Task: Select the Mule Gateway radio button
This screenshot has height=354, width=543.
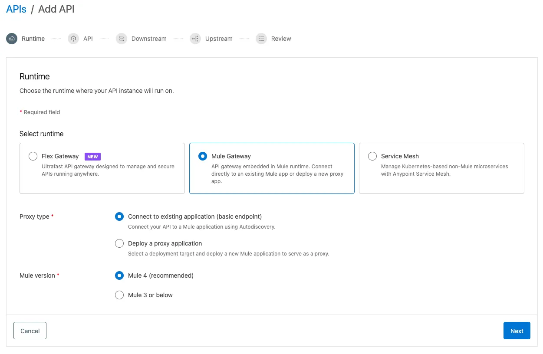Action: (203, 156)
